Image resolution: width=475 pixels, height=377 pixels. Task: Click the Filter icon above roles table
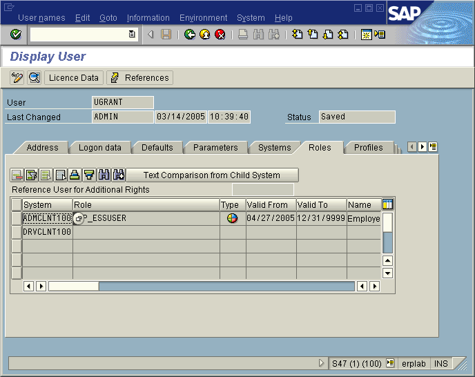coord(89,175)
